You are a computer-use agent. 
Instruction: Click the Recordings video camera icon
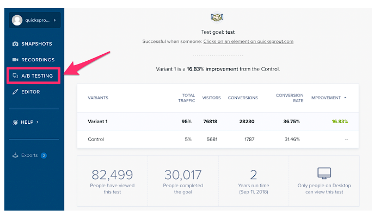click(x=15, y=60)
